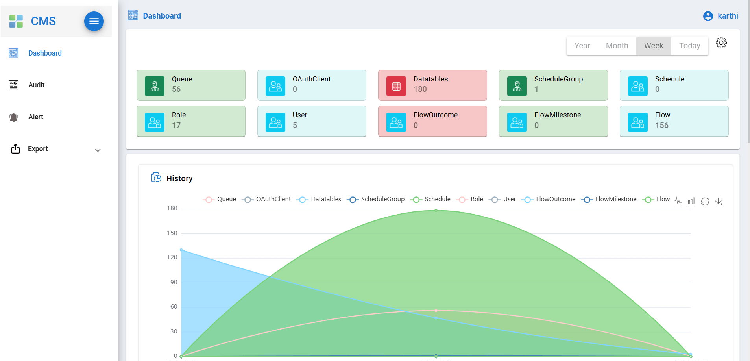Click the karthi user avatar icon

click(708, 16)
